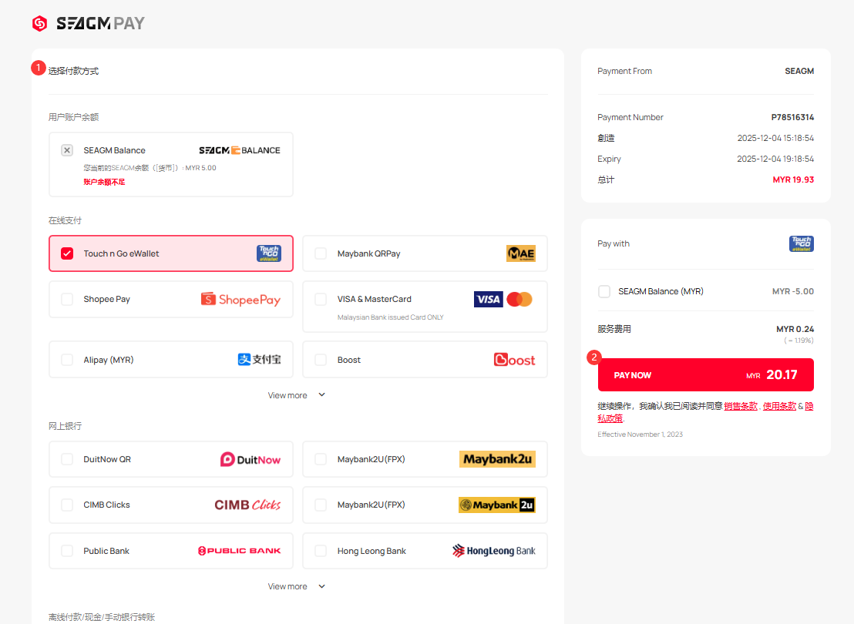Click the DuitNow logo
Viewport: 854px width, 624px height.
tap(250, 460)
